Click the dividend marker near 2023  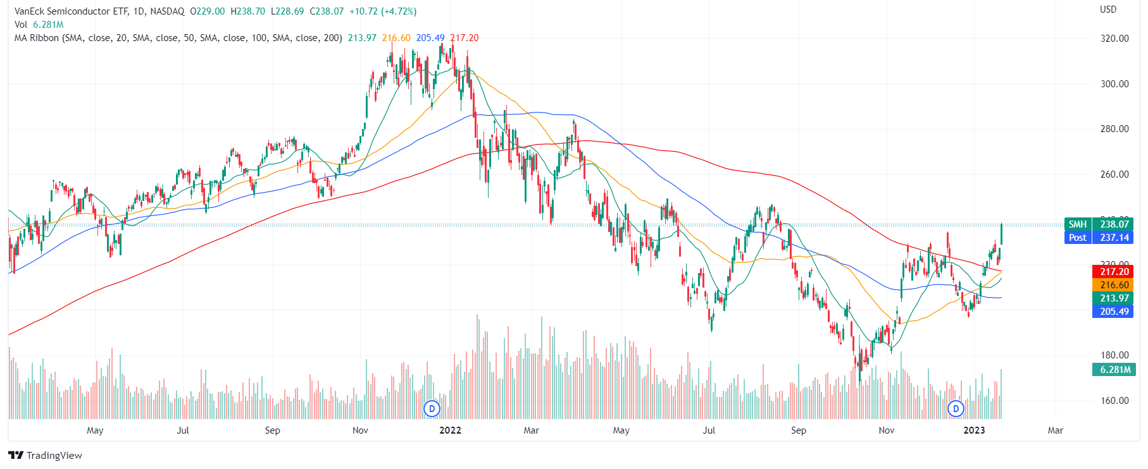coord(956,409)
